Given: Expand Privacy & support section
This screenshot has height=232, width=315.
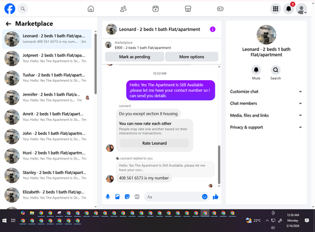Looking at the screenshot, I should 266,127.
